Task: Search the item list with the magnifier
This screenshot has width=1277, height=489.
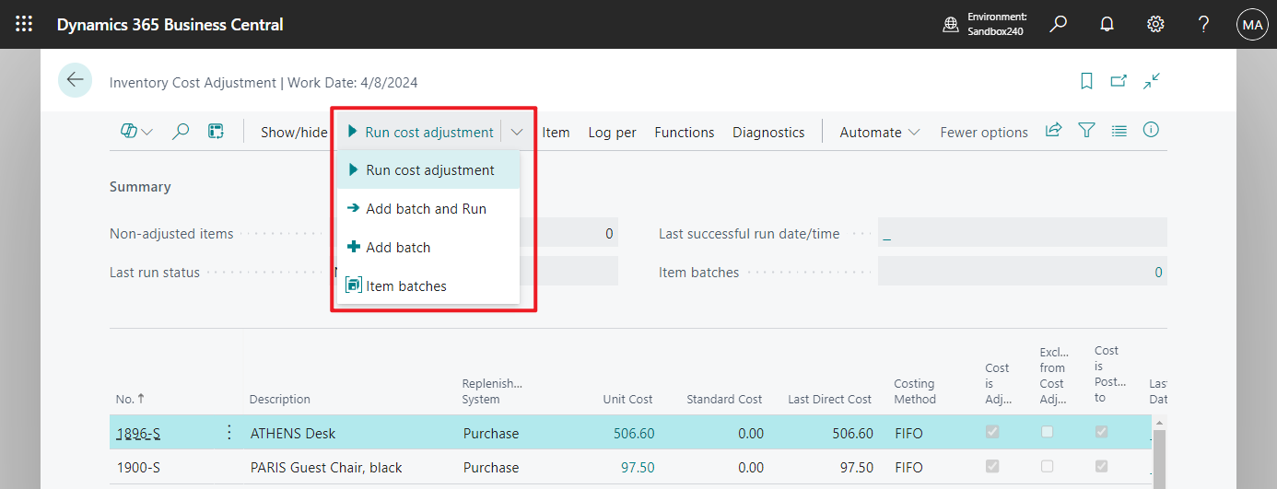Action: tap(182, 132)
